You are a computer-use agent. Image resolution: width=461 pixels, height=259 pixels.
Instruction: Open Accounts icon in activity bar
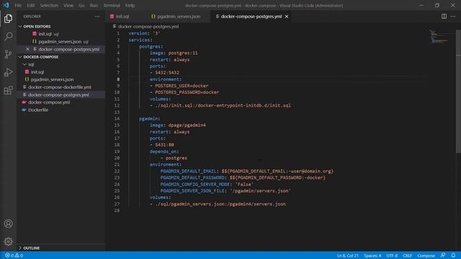(x=8, y=224)
